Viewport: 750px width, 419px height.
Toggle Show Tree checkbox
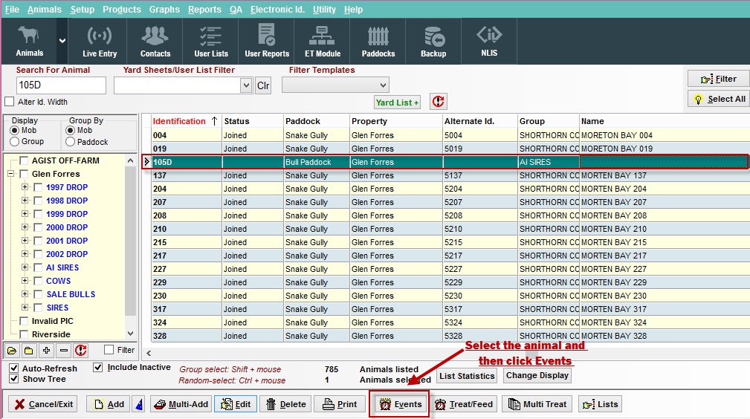[x=14, y=379]
